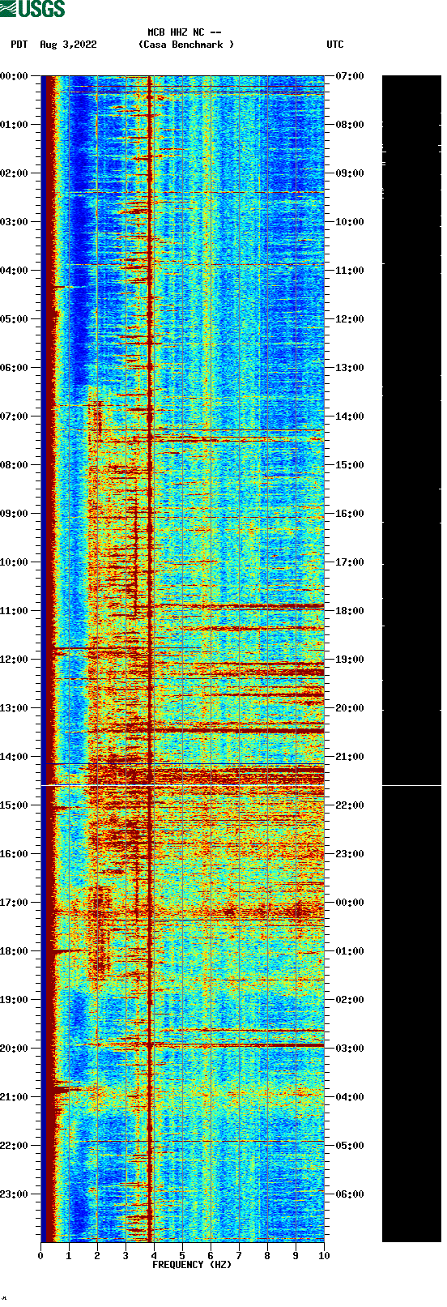Click the UTC timezone label

[335, 45]
